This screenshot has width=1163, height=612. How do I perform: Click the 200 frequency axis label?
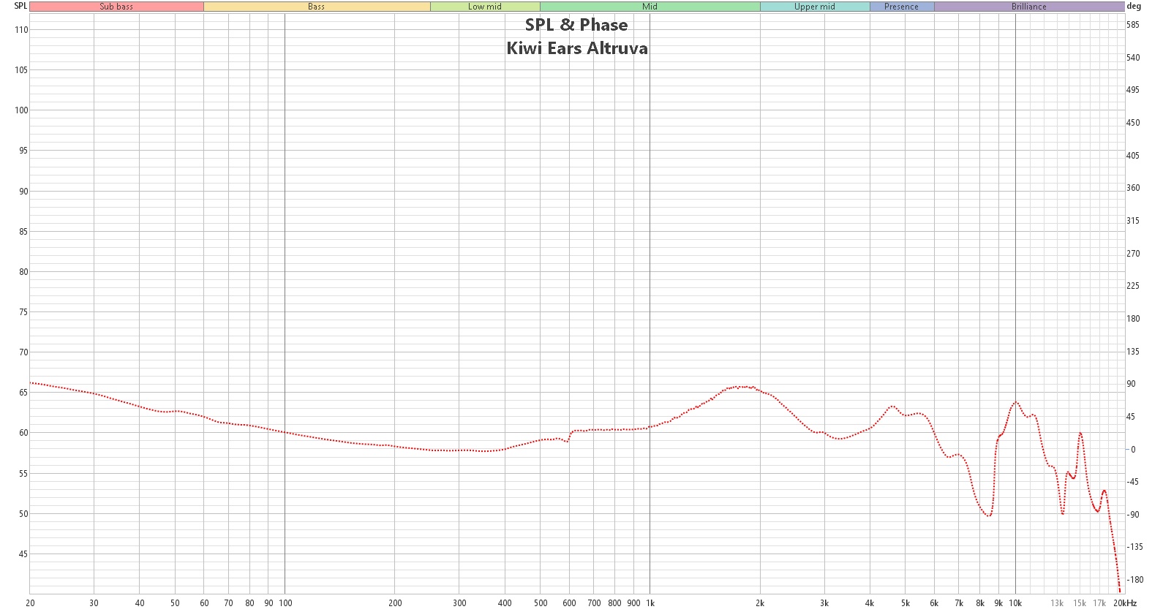395,603
